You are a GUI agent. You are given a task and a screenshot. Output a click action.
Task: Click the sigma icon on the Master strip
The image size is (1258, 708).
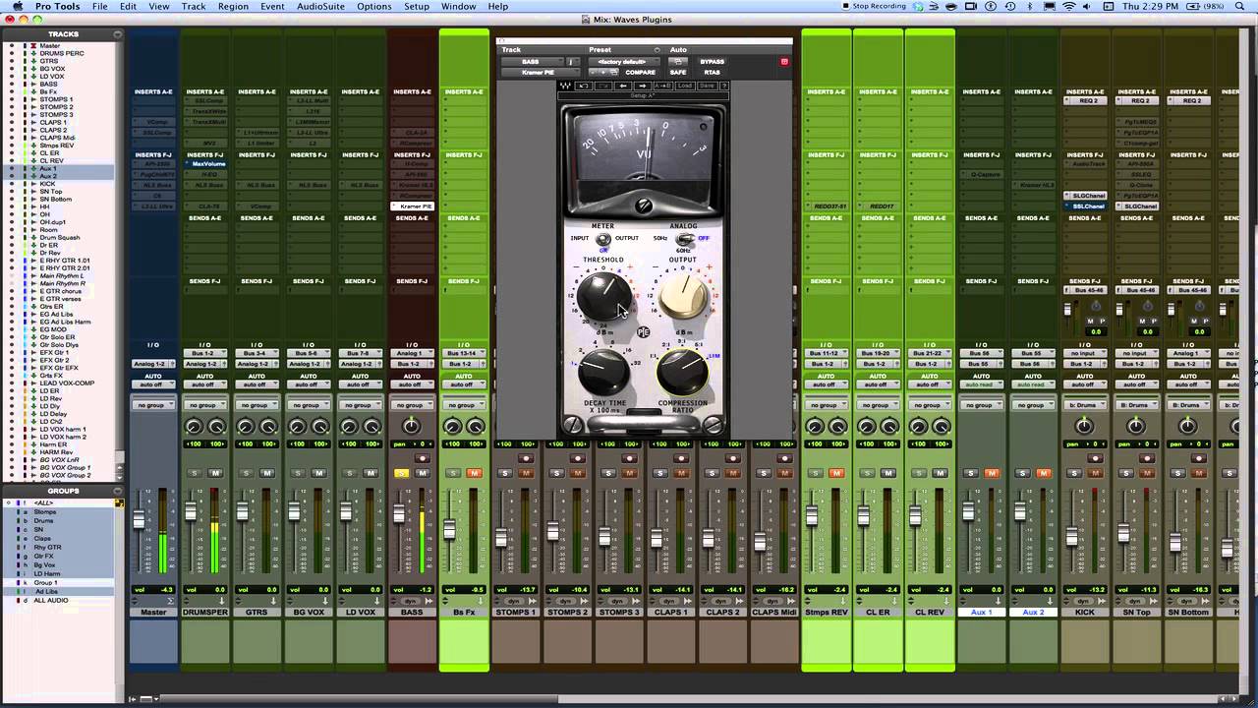coord(170,600)
